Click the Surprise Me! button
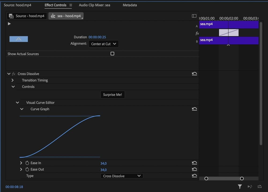The height and width of the screenshot is (192, 268). (113, 95)
